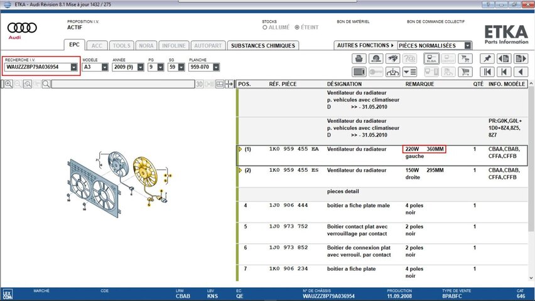Open the list dropdown triangle icon
Screen dimensions: 535x301
(409, 72)
